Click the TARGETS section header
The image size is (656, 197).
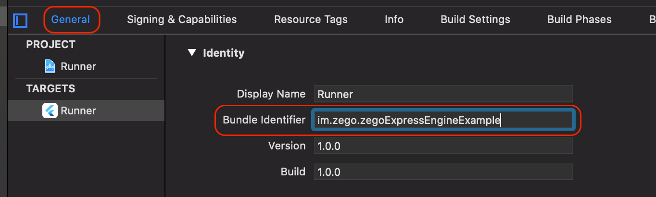(50, 88)
